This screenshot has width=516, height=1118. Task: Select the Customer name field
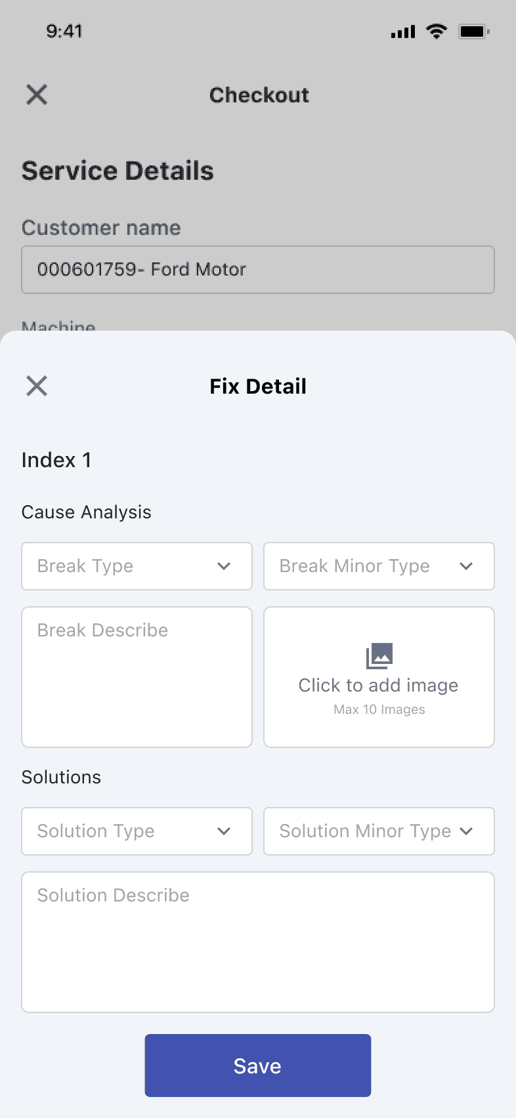pyautogui.click(x=258, y=270)
